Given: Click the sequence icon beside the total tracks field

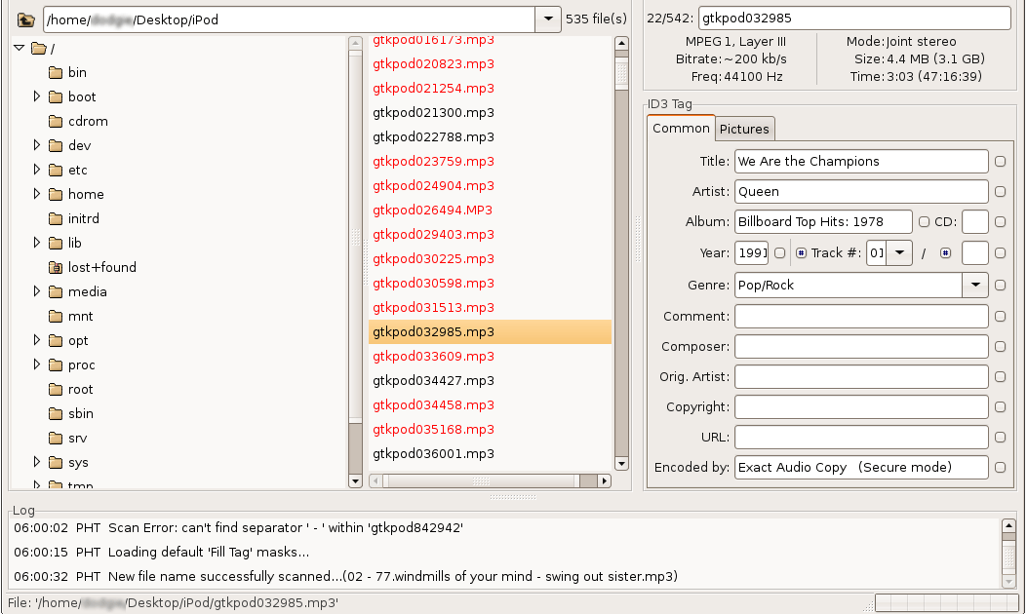Looking at the screenshot, I should [944, 252].
